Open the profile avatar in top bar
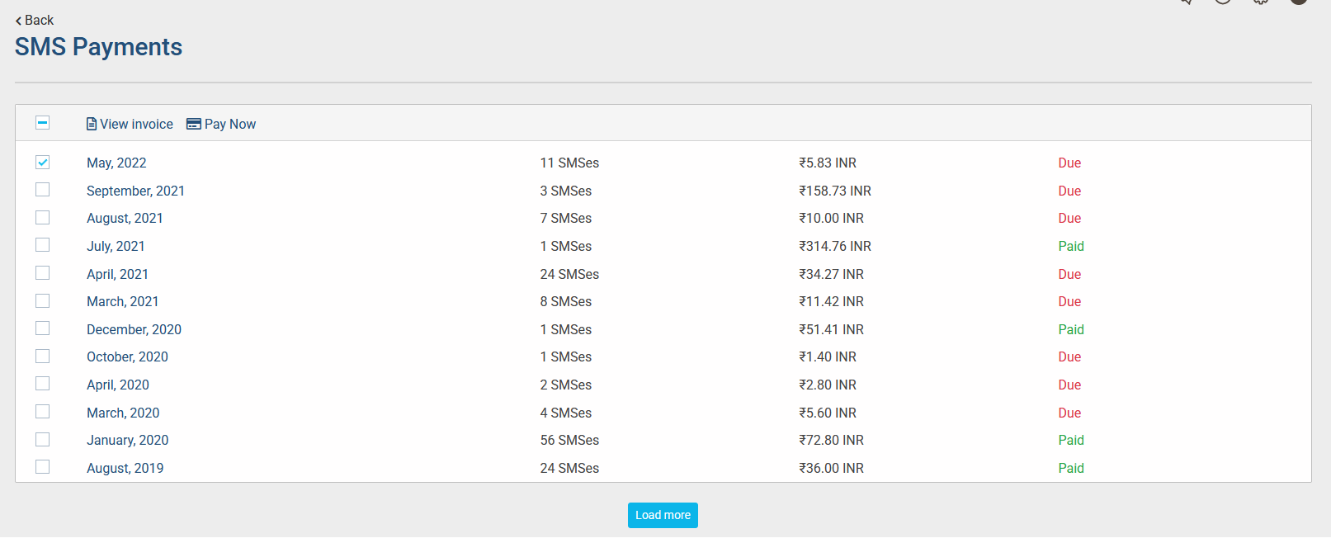 1299,2
